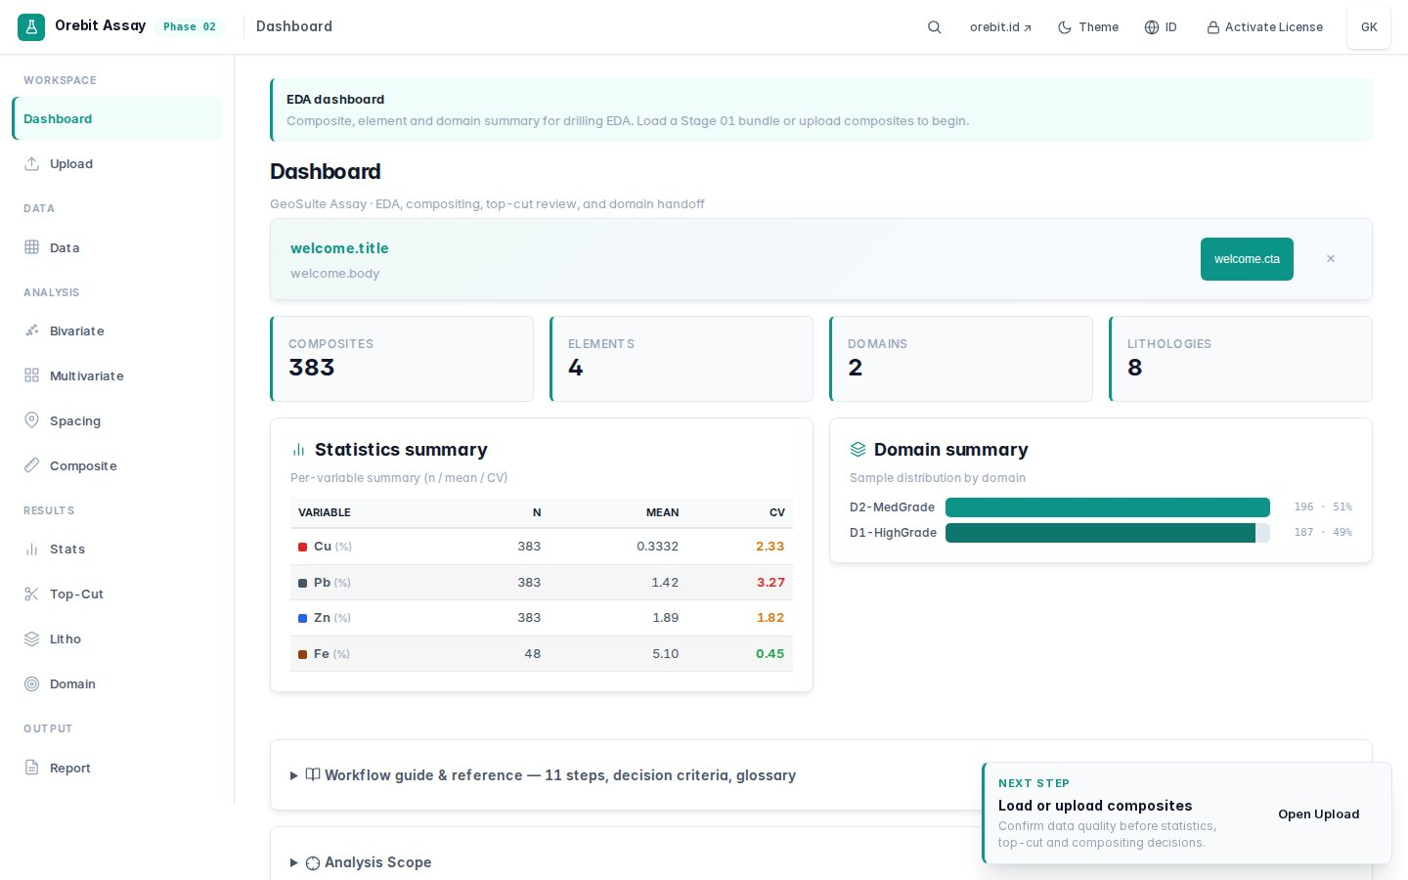Click the Pb CV value 3.27
This screenshot has height=880, width=1408.
pos(770,582)
